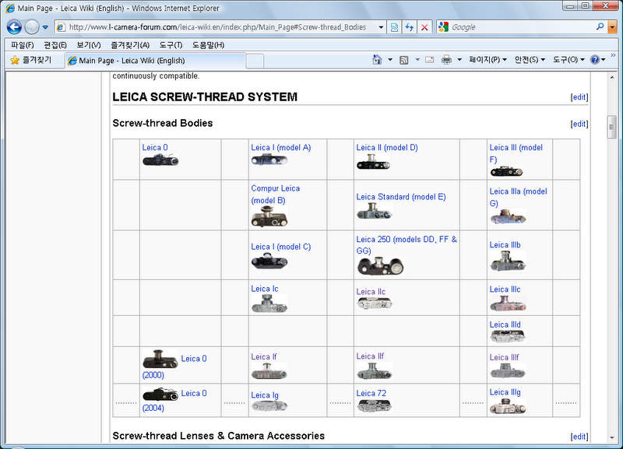
Task: Open the Leica Standard (model E) link
Action: click(x=400, y=197)
